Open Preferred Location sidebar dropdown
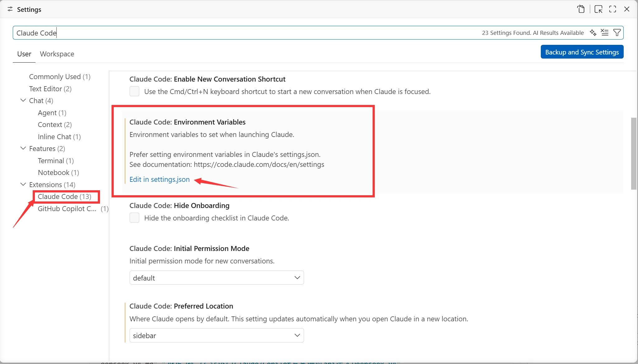Image resolution: width=638 pixels, height=364 pixels. (217, 335)
